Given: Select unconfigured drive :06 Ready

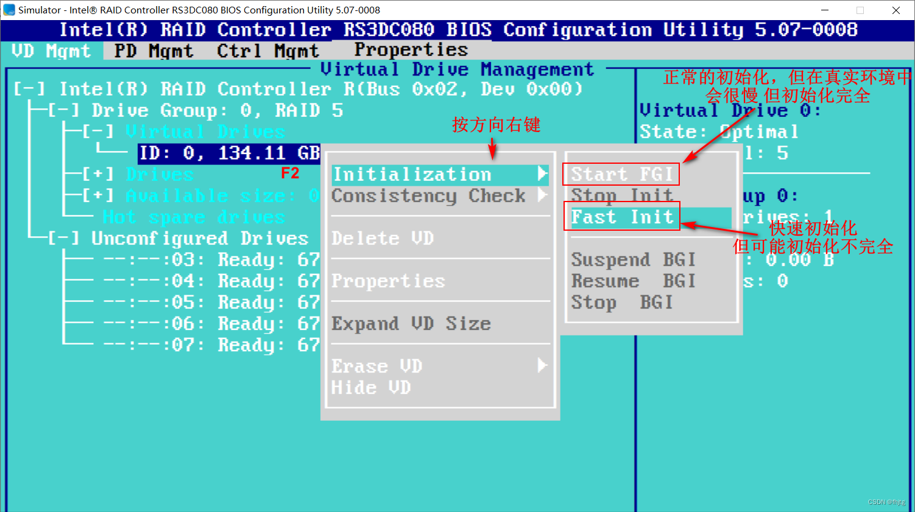Looking at the screenshot, I should [211, 323].
